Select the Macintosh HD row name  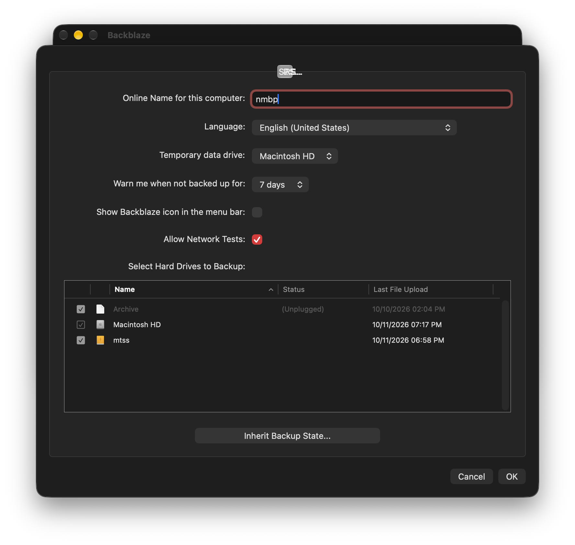pos(137,325)
